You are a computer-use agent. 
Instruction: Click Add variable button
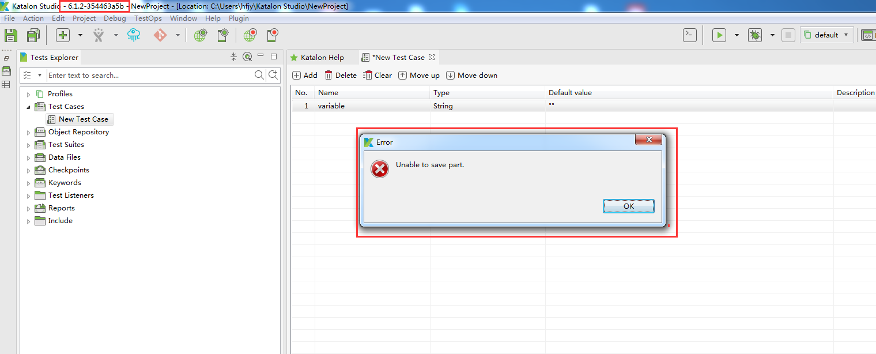[x=305, y=76]
